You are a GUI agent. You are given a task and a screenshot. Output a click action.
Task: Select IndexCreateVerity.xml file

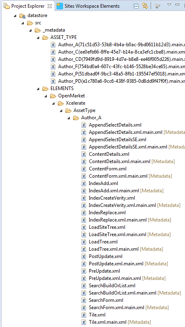click(x=112, y=198)
